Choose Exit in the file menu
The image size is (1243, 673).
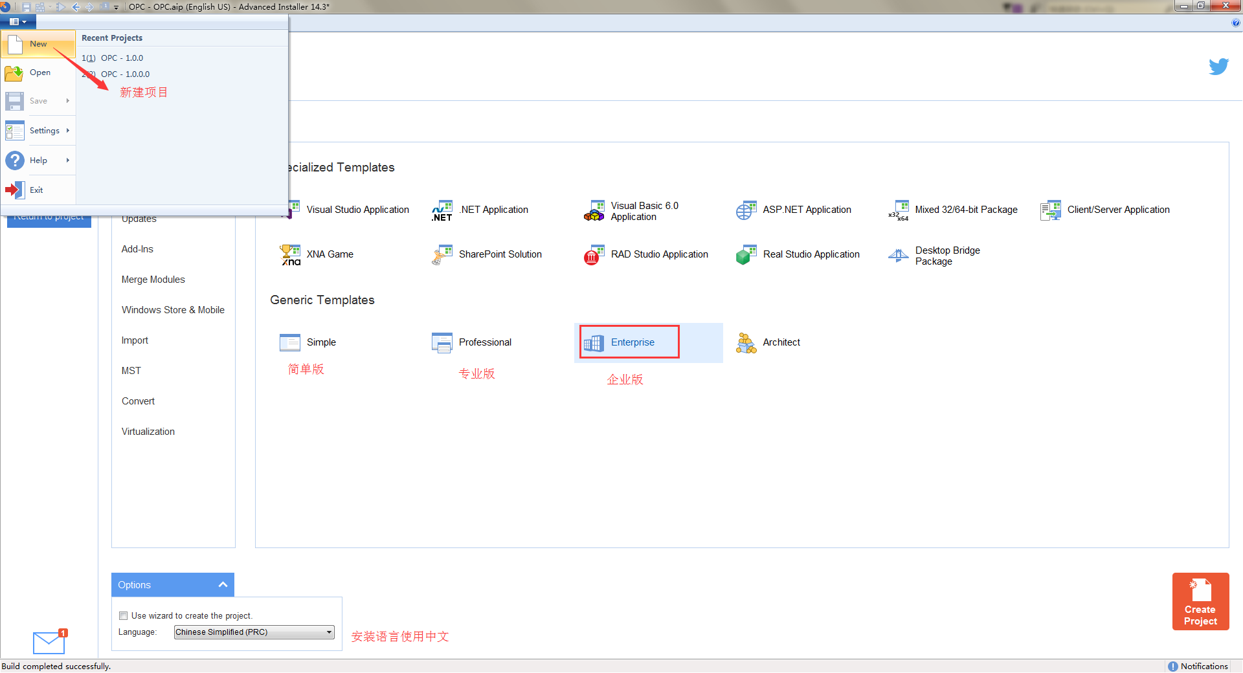point(38,190)
